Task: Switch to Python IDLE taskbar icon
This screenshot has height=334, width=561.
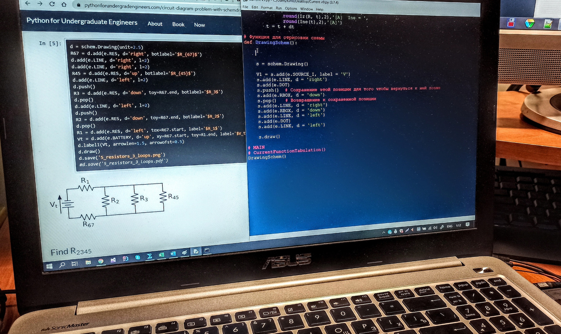Action: click(x=195, y=251)
